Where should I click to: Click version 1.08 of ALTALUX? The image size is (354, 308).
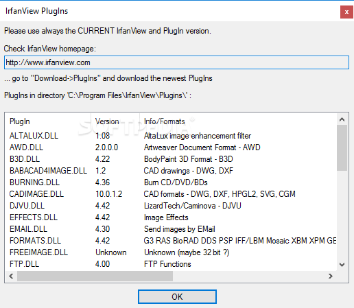pos(103,136)
